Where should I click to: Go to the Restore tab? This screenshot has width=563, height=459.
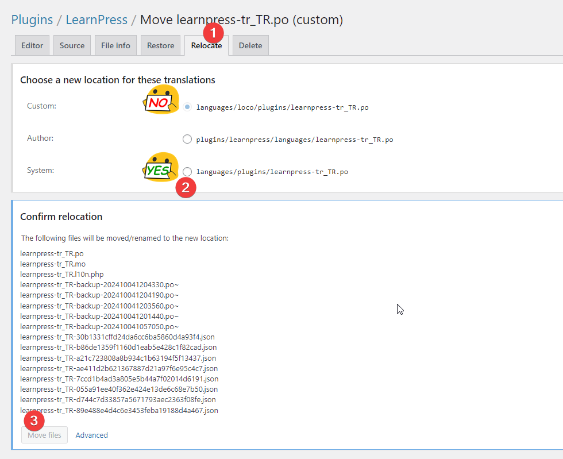pyautogui.click(x=160, y=45)
